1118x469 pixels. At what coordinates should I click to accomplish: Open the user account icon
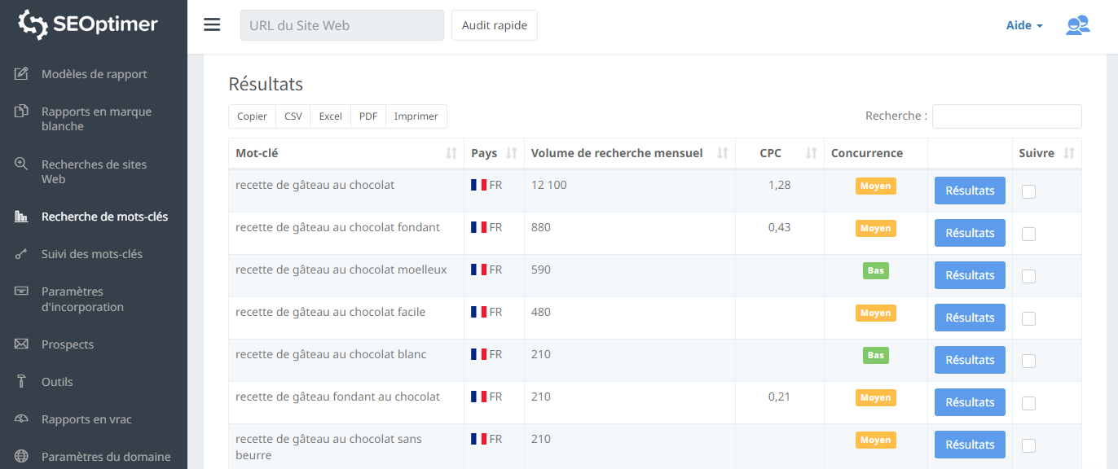[1077, 25]
